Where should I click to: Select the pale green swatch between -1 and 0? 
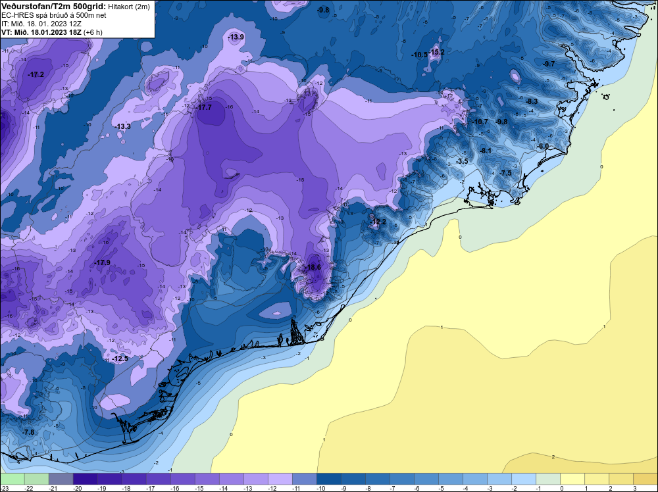tap(548, 479)
